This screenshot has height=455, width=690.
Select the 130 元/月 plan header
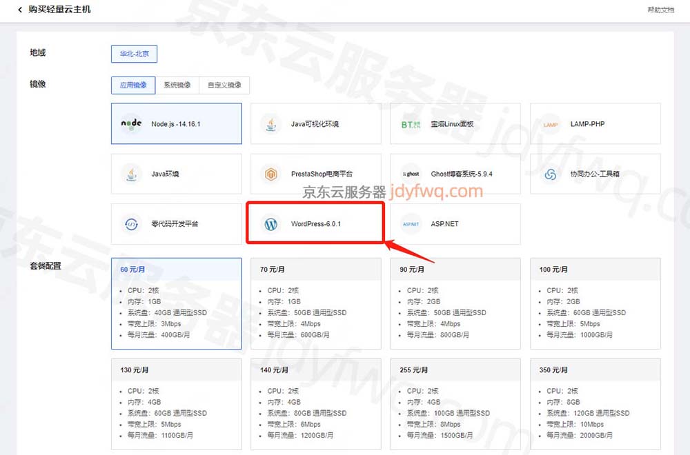click(x=177, y=370)
